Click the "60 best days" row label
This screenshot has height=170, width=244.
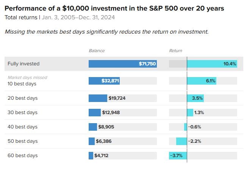[23, 156]
